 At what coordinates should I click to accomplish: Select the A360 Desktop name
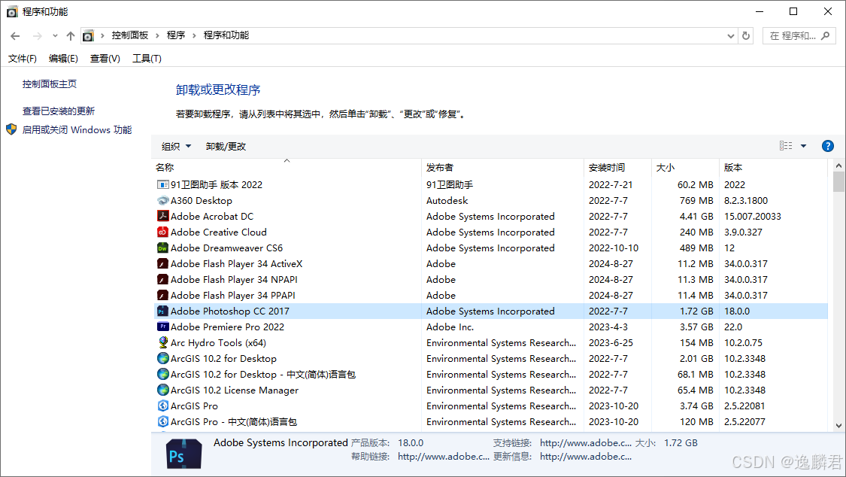tap(202, 200)
